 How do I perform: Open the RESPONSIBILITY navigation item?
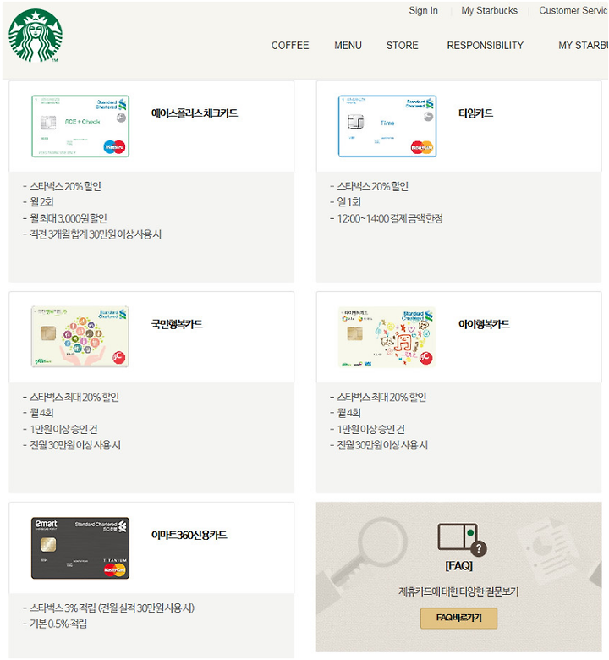coord(486,46)
